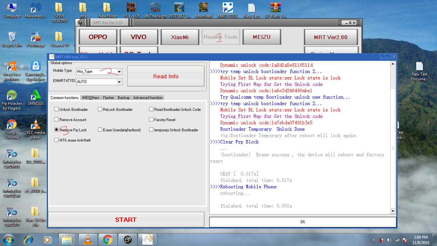Screen dimensions: 437x246
Task: Launch Avast Free Antivirus shortcut
Action: pos(12,71)
